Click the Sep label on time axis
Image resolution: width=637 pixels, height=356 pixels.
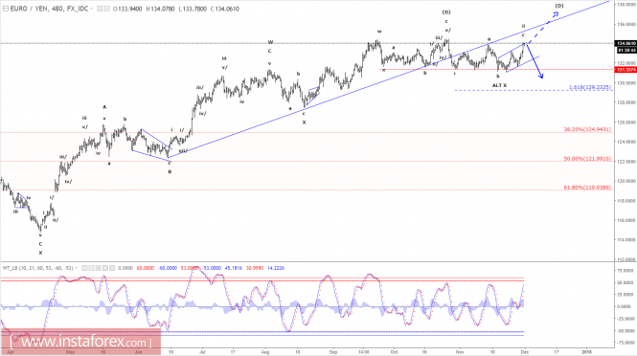(x=333, y=352)
